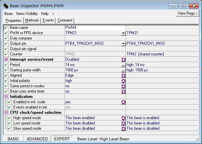The image size is (202, 144).
Task: Collapse the Initialization group
Action: (6, 97)
